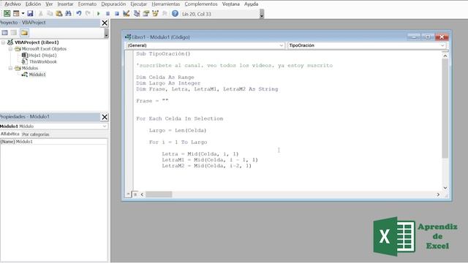The image size is (468, 263).
Task: Stop execution with the Reset icon
Action: [x=117, y=13]
